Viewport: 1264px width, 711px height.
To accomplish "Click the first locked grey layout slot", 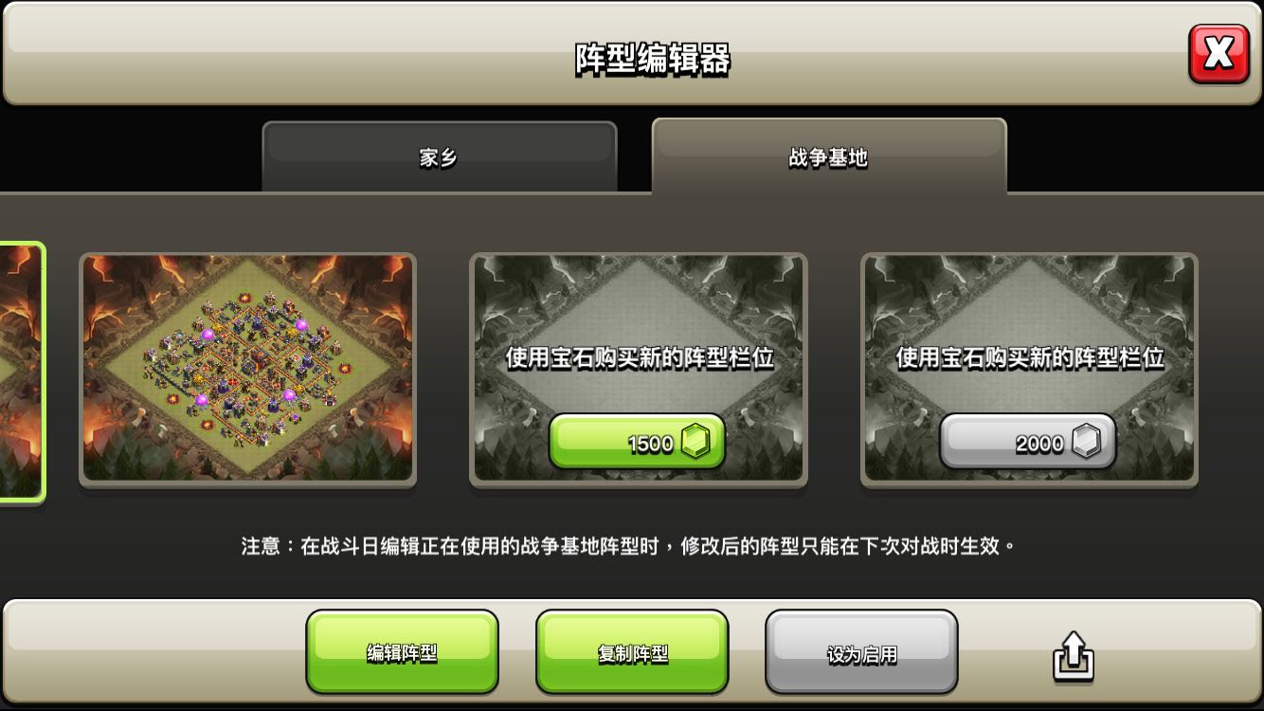I will [x=639, y=370].
